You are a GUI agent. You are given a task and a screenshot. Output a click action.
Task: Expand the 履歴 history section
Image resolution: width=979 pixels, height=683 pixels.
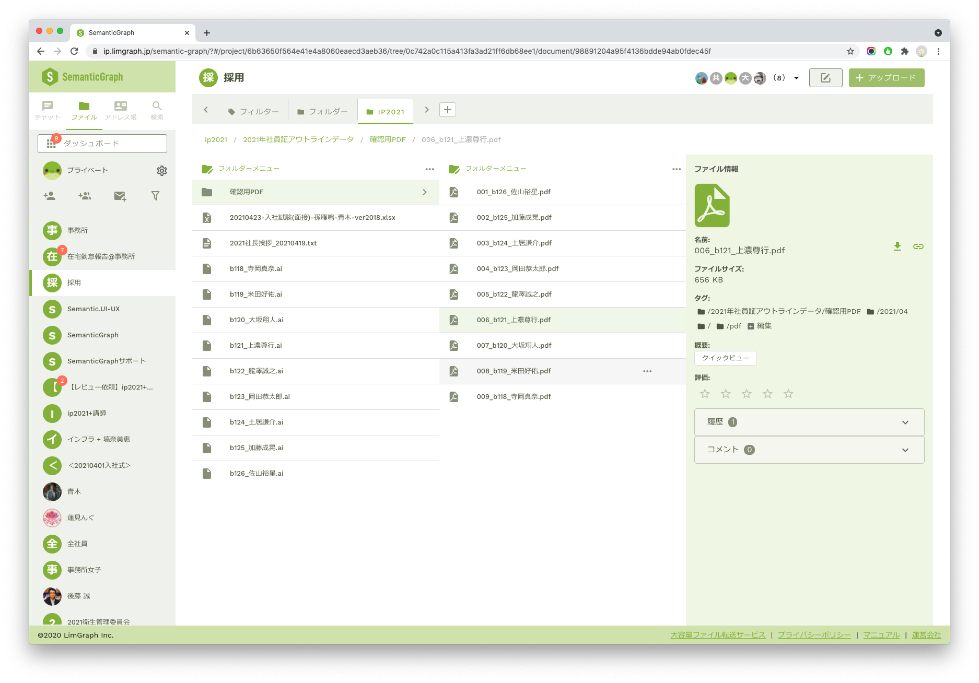[x=809, y=422]
